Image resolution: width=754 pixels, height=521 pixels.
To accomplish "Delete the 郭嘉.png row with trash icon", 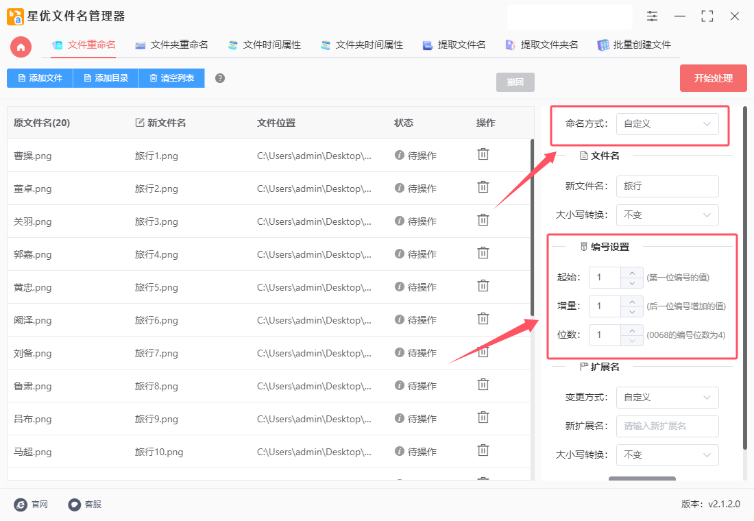I will click(483, 252).
